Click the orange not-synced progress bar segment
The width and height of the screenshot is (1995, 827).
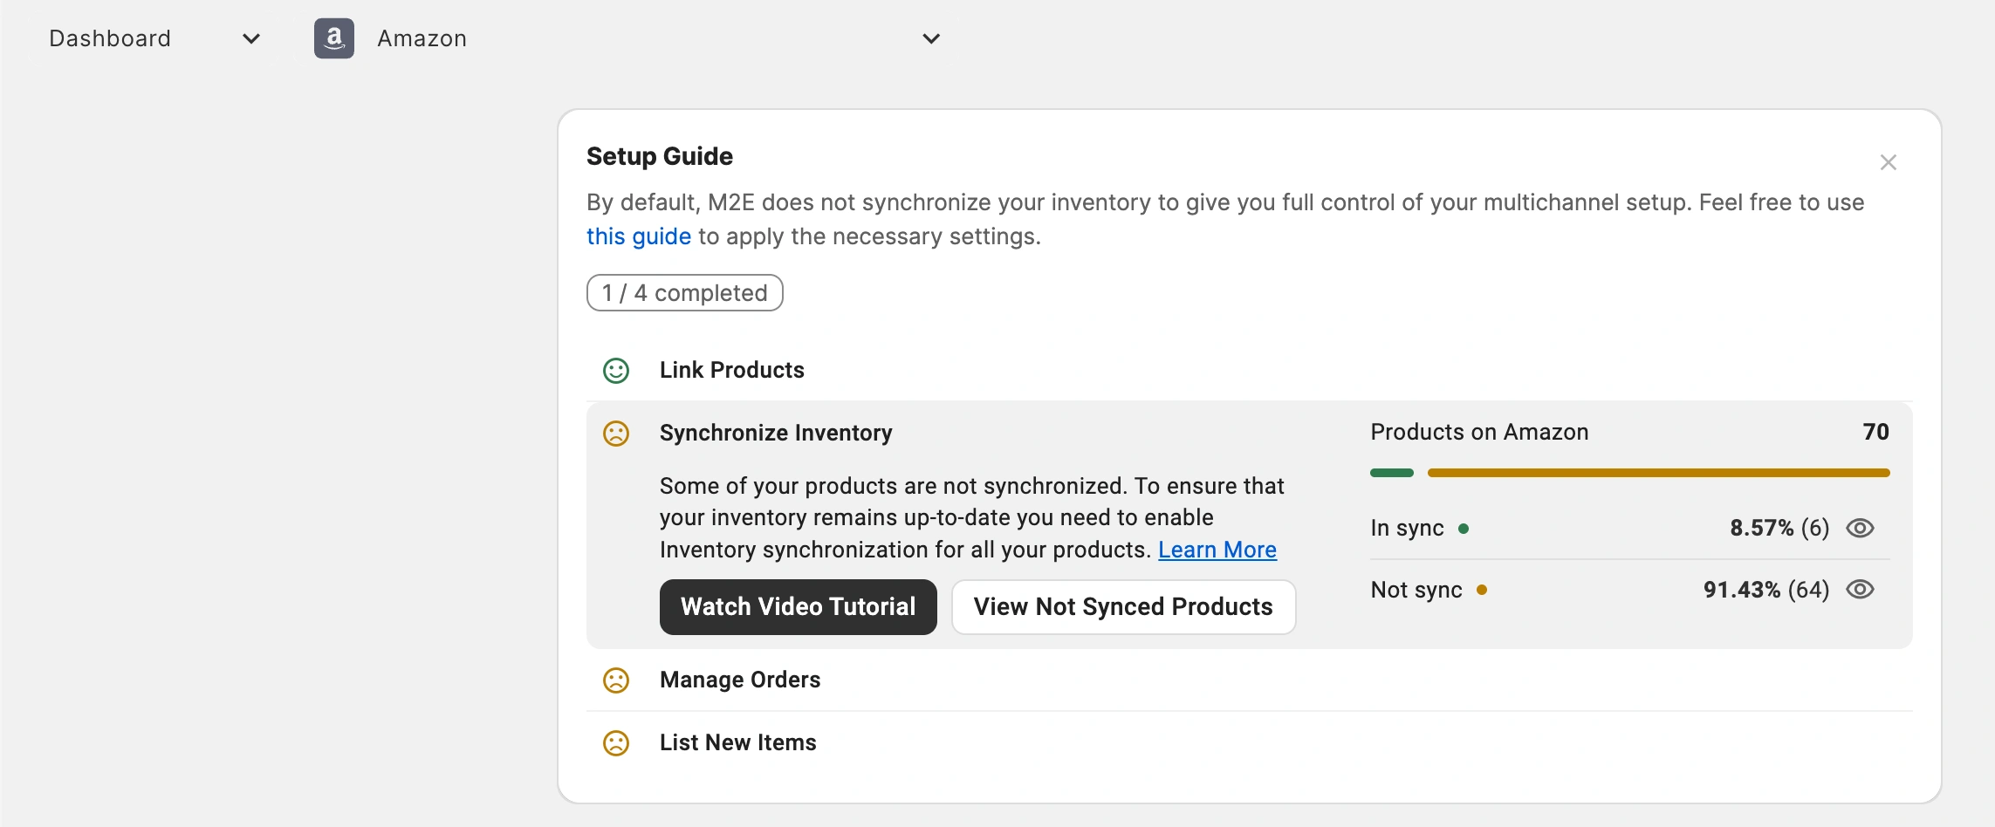(1659, 473)
